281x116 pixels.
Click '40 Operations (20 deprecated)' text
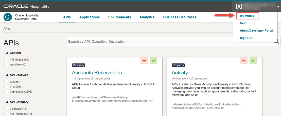pyautogui.click(x=190, y=78)
